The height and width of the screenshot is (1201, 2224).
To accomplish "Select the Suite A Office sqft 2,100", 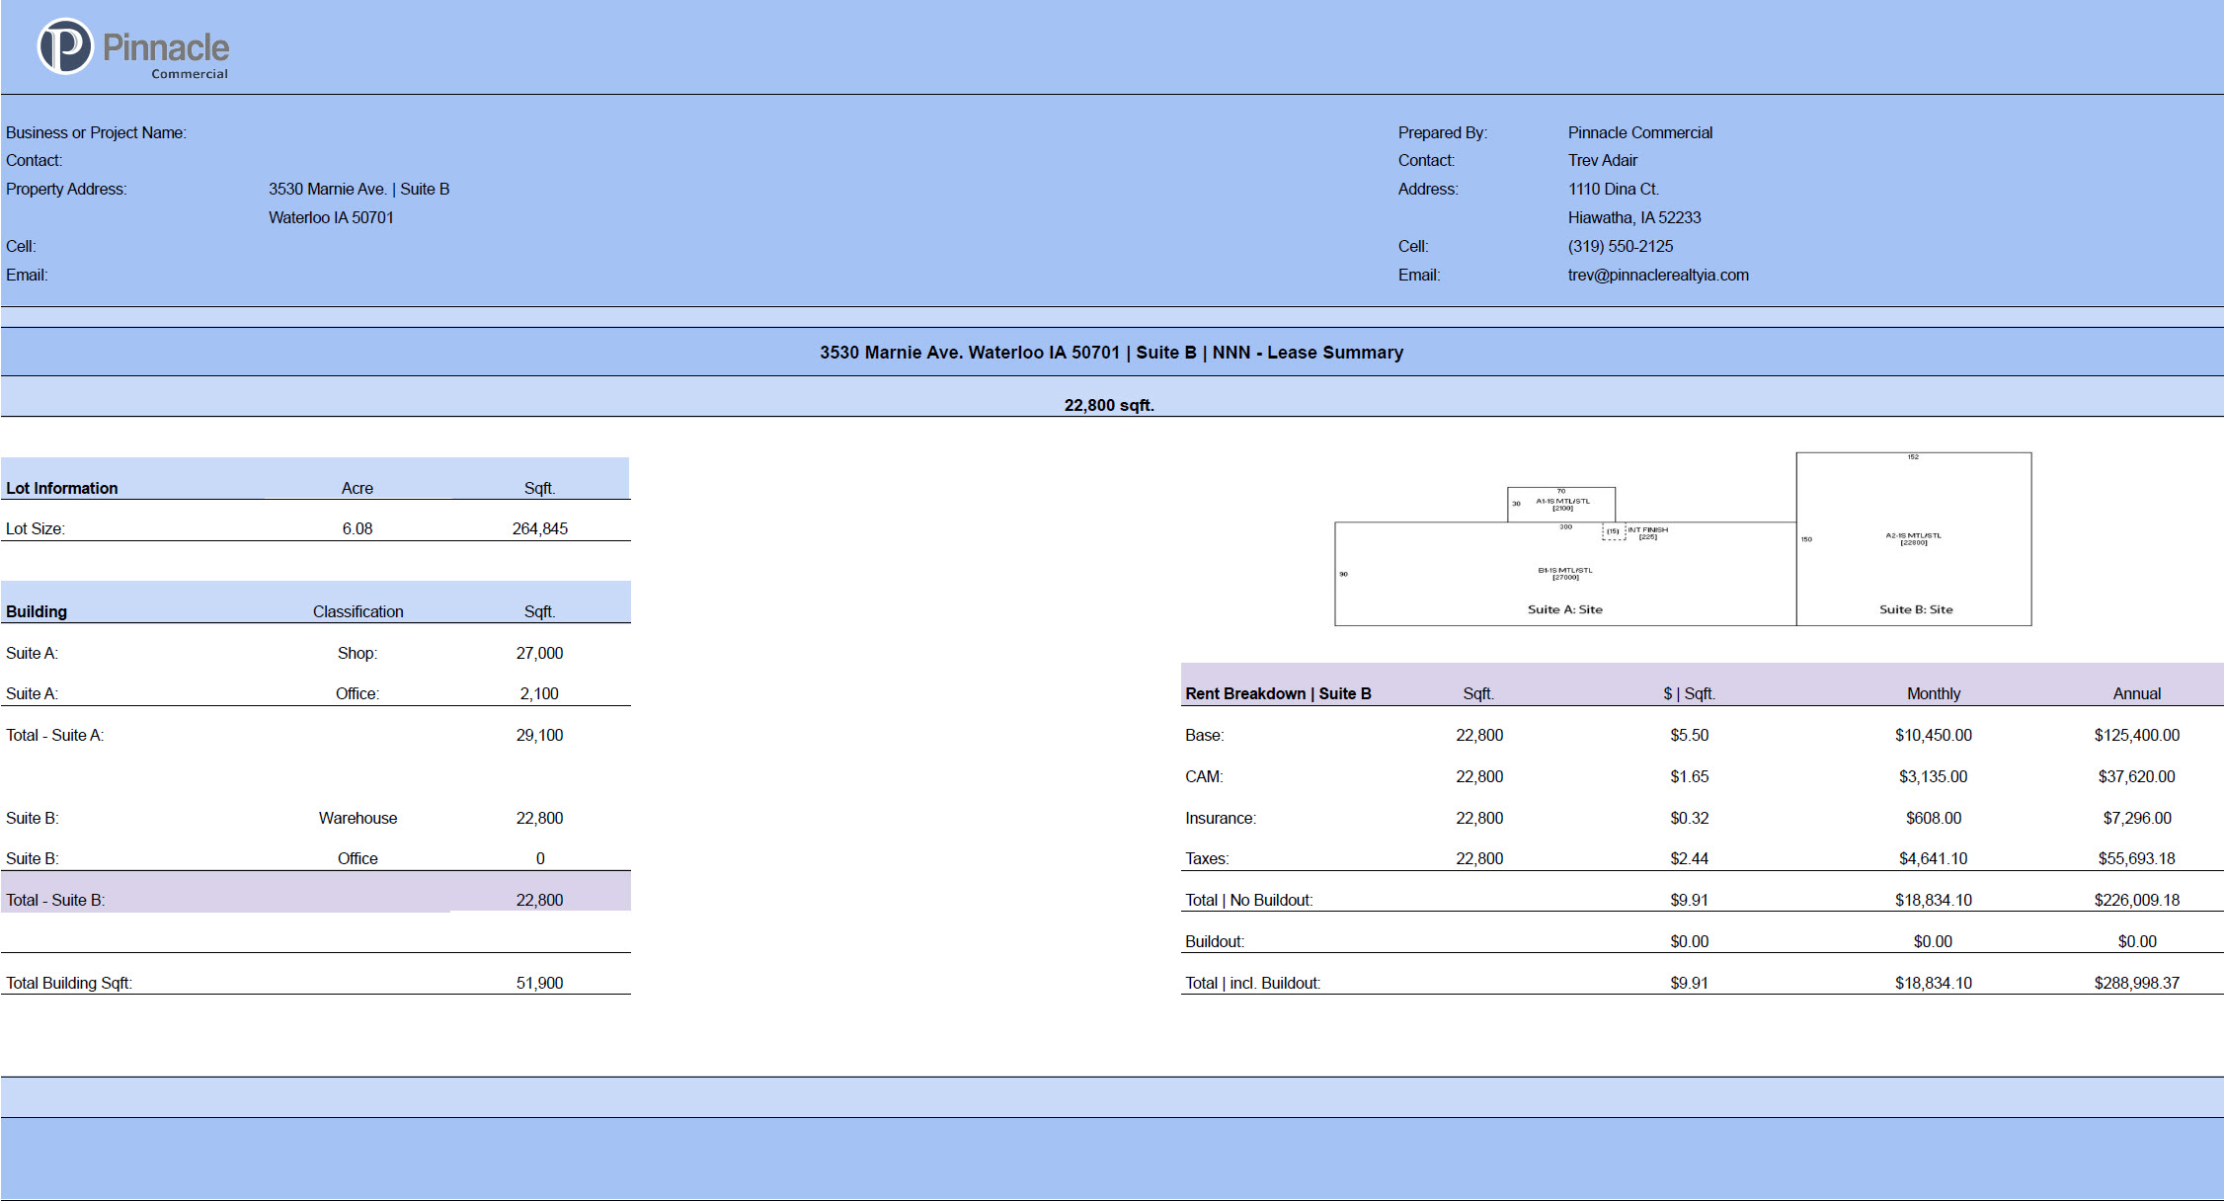I will pyautogui.click(x=539, y=693).
